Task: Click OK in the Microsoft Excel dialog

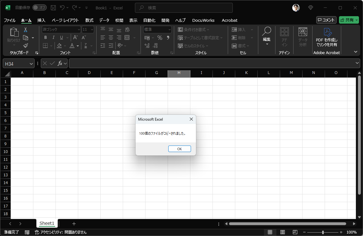Action: (x=179, y=149)
